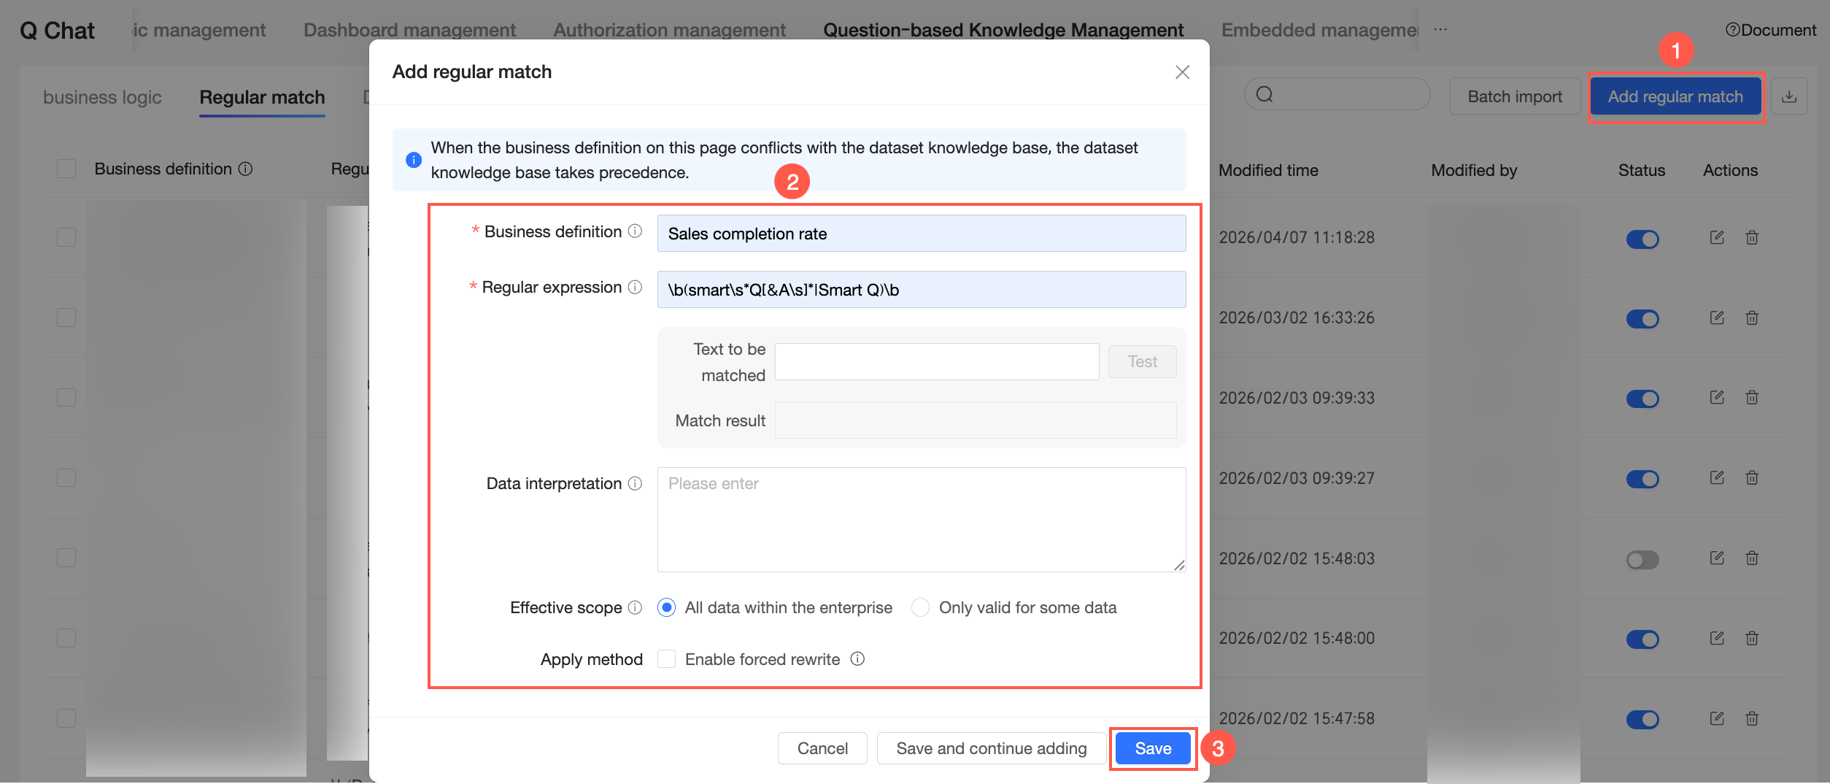This screenshot has height=784, width=1830.
Task: Edit the row modified 2026/02/02 15:47:58
Action: pos(1717,718)
